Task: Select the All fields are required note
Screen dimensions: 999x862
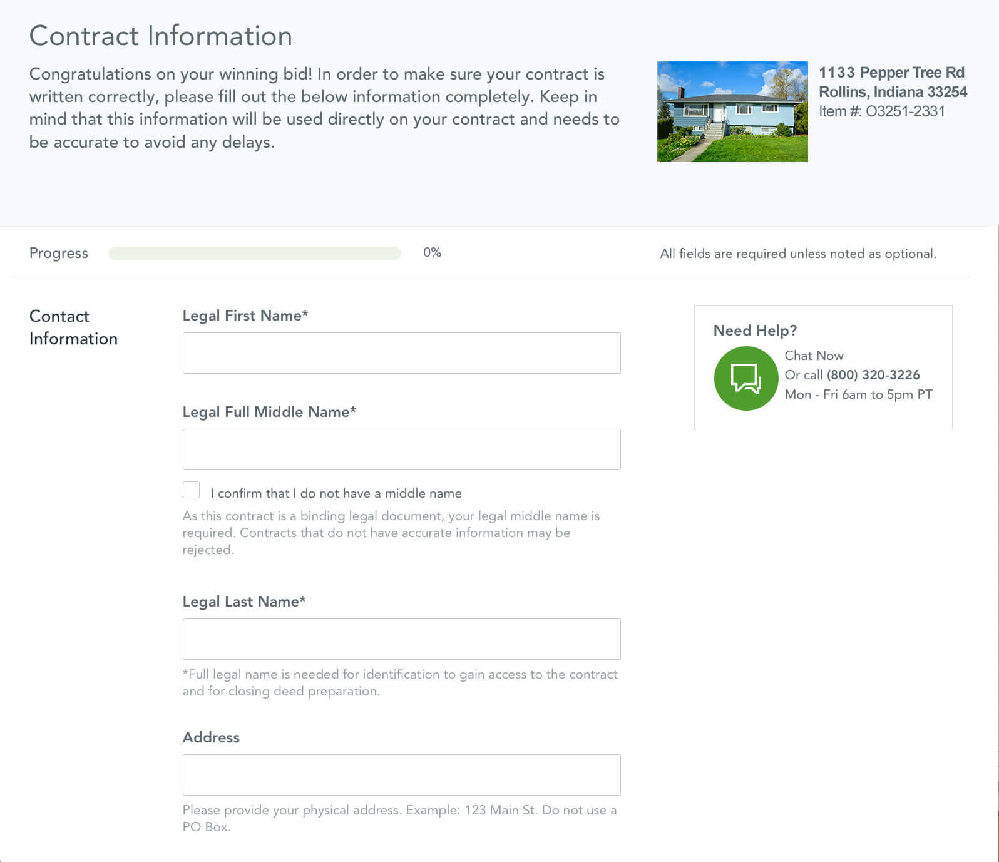Action: pyautogui.click(x=798, y=254)
